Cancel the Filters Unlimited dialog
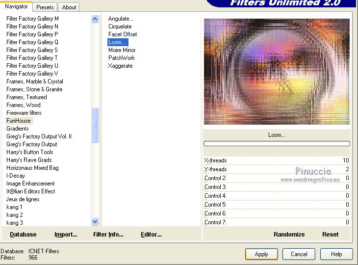The image size is (358, 265). [299, 254]
